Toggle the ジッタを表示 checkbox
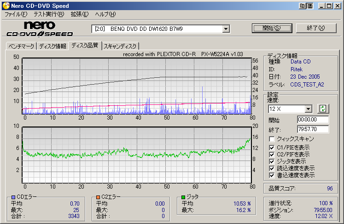Screen dimensions: 344x224 272,161
